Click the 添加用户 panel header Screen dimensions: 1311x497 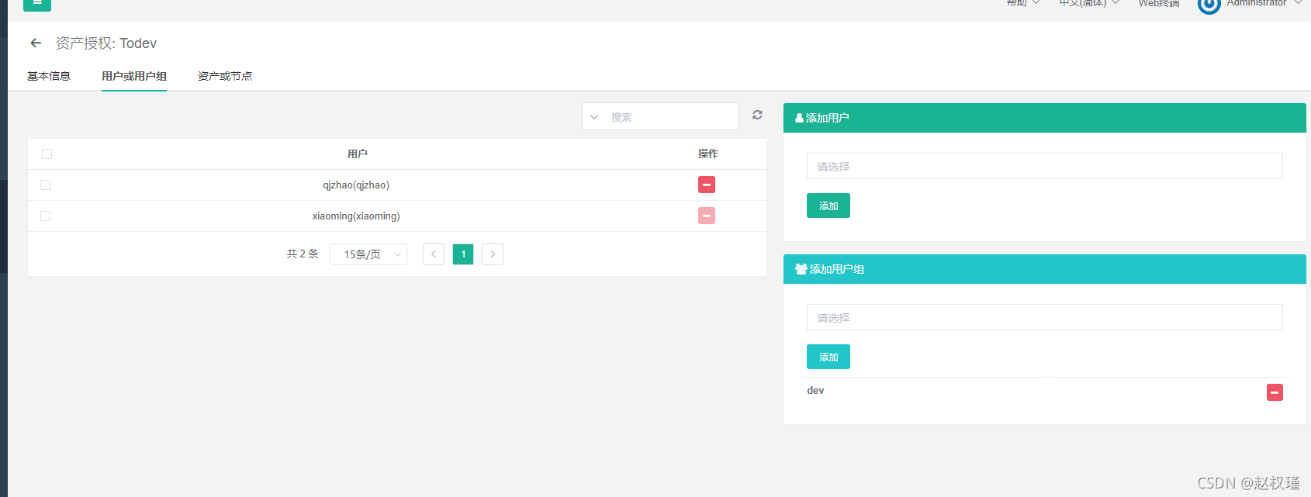[1044, 118]
